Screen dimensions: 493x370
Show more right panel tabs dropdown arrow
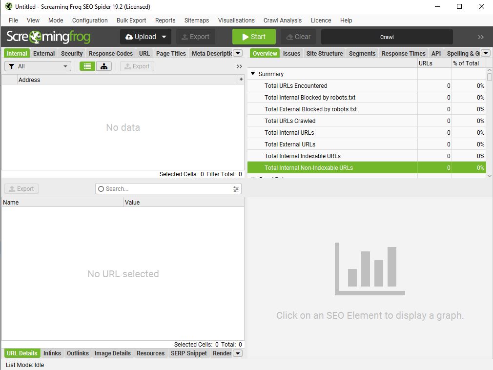click(x=486, y=53)
